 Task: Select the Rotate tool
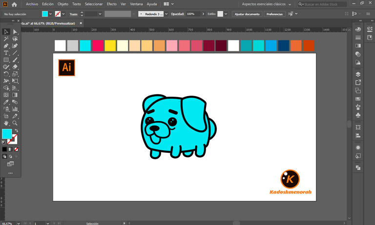click(6, 74)
